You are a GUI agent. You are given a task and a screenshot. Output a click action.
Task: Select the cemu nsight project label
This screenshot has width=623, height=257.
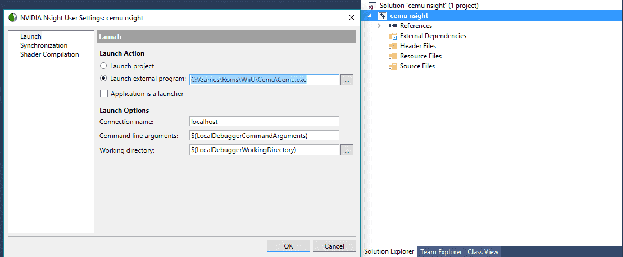[409, 16]
